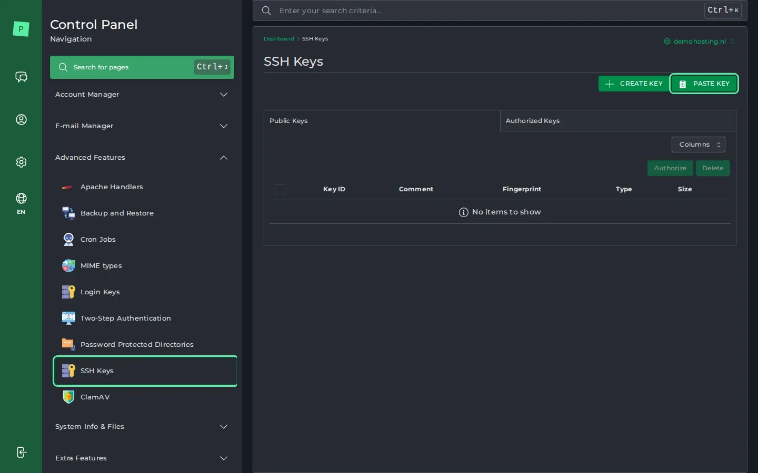Image resolution: width=758 pixels, height=473 pixels.
Task: Expand the E-mail Manager section
Action: pyautogui.click(x=142, y=126)
